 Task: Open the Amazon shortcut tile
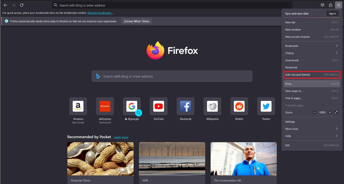78,106
